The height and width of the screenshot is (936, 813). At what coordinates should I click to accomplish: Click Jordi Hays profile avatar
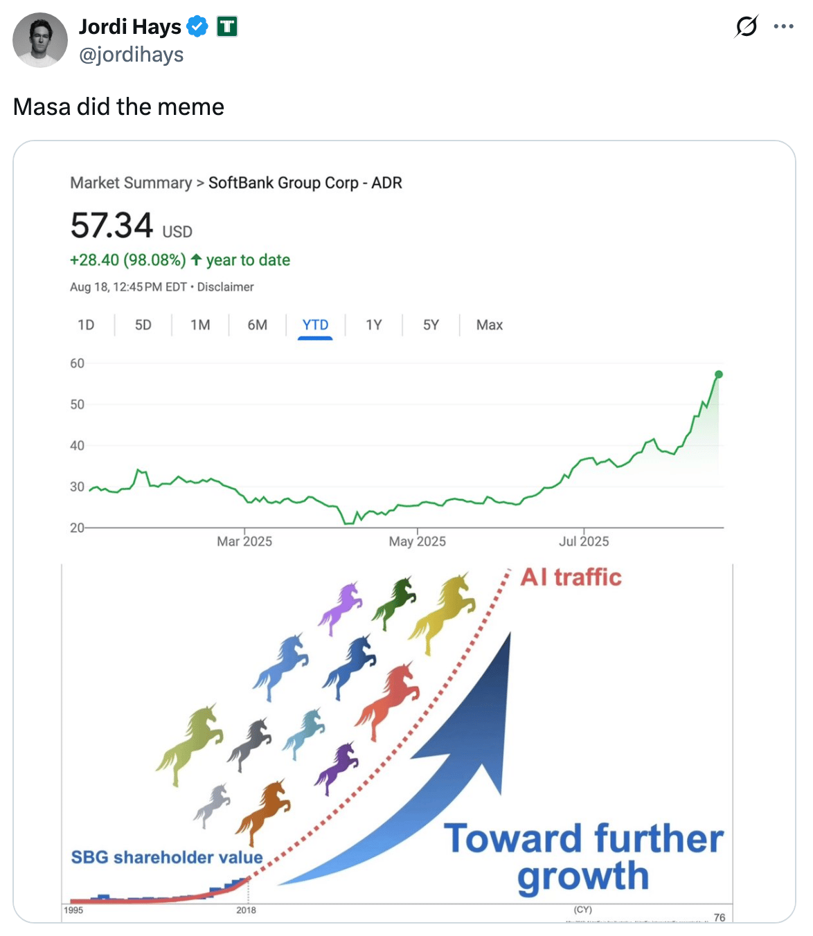point(40,39)
